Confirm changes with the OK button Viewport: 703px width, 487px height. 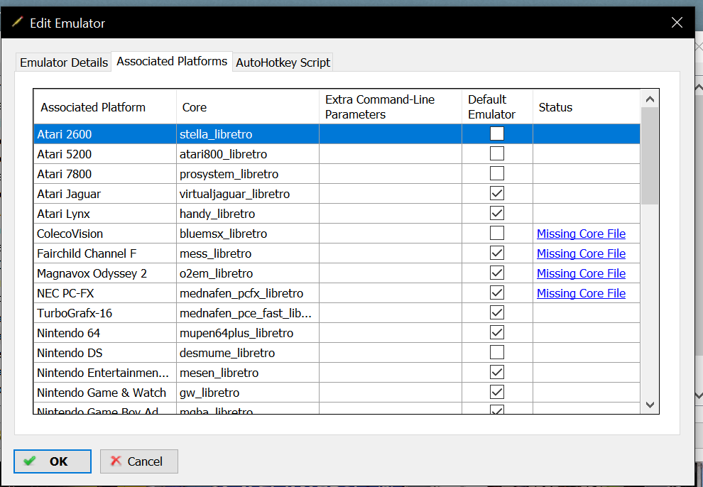click(x=53, y=461)
